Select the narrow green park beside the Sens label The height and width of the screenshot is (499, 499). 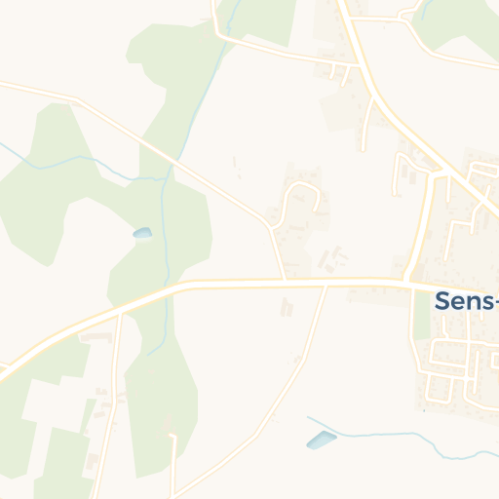(422, 315)
